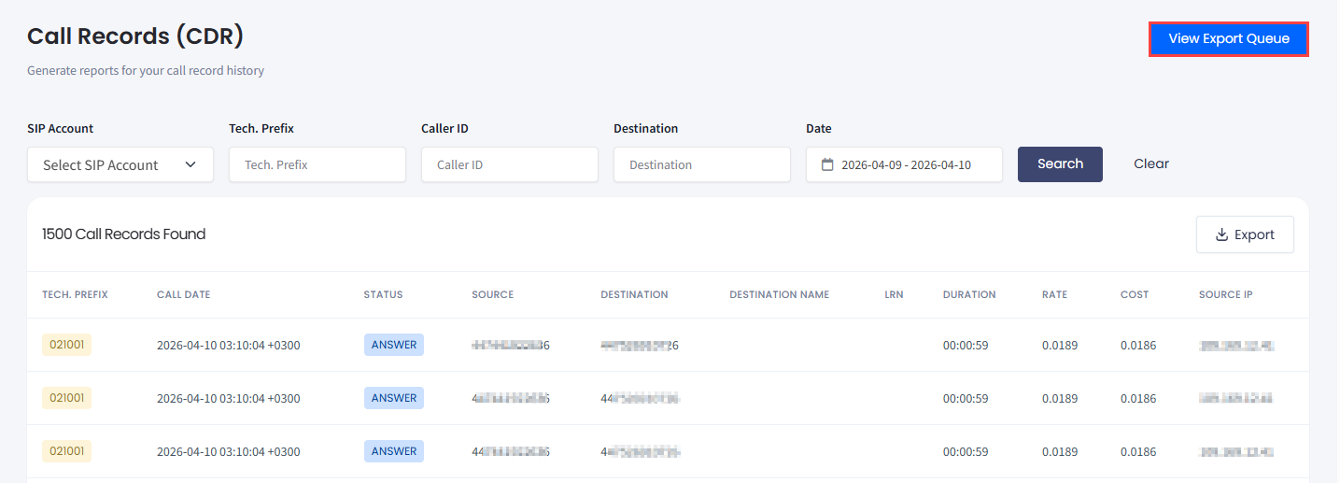Click the Search button
The image size is (1340, 483).
(1060, 163)
